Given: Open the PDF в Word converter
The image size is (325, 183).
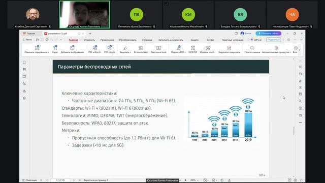Looking at the screenshot, I should click(x=95, y=49).
